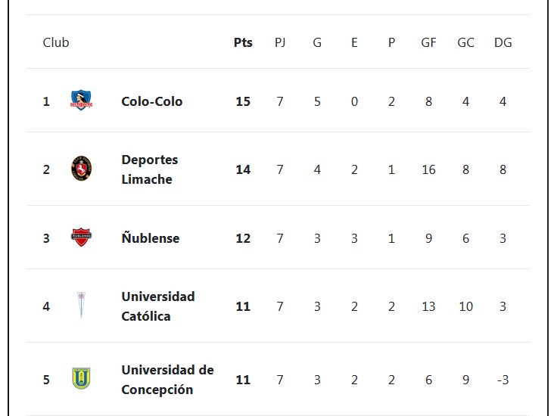Click Deportes Limache's 16 goals-for value
The image size is (554, 416).
[x=428, y=169]
